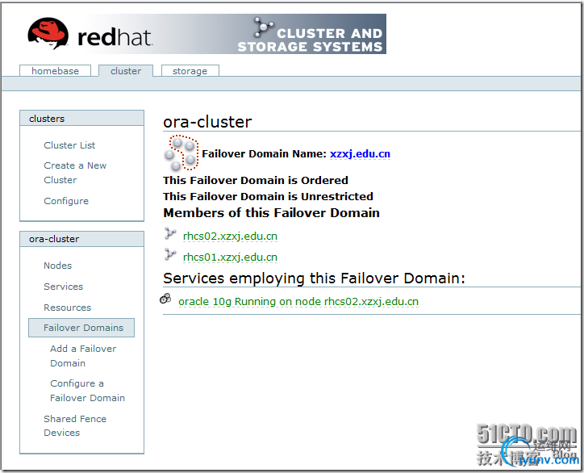Click the ora-cluster sidebar panel header

[x=81, y=239]
